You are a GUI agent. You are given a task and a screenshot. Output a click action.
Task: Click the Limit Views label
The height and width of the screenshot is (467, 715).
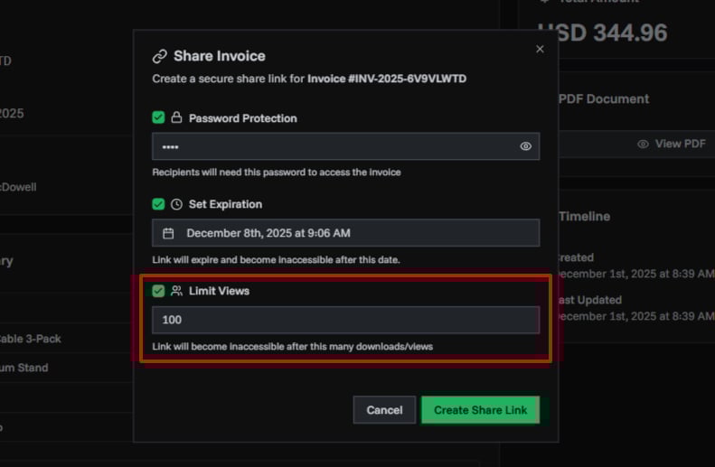pyautogui.click(x=219, y=291)
